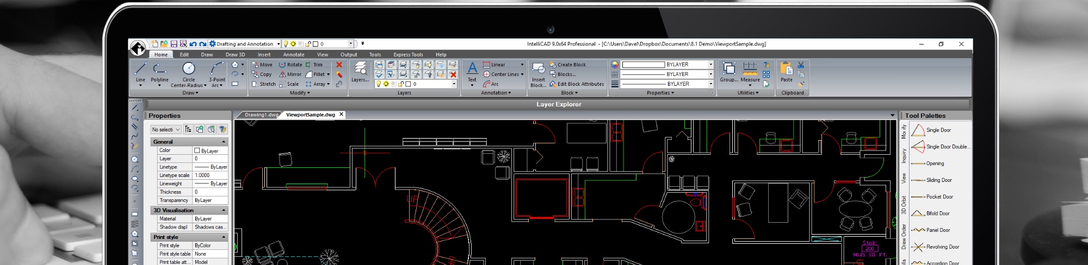Open the 'No selecti' object dropdown

coord(166,130)
